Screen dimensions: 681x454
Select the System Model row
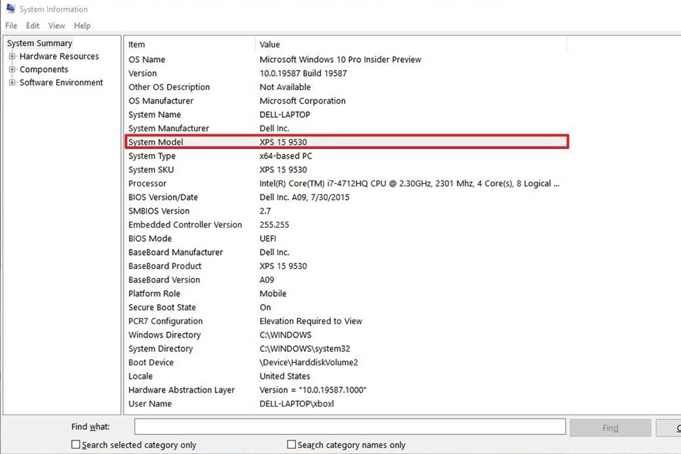pos(346,142)
